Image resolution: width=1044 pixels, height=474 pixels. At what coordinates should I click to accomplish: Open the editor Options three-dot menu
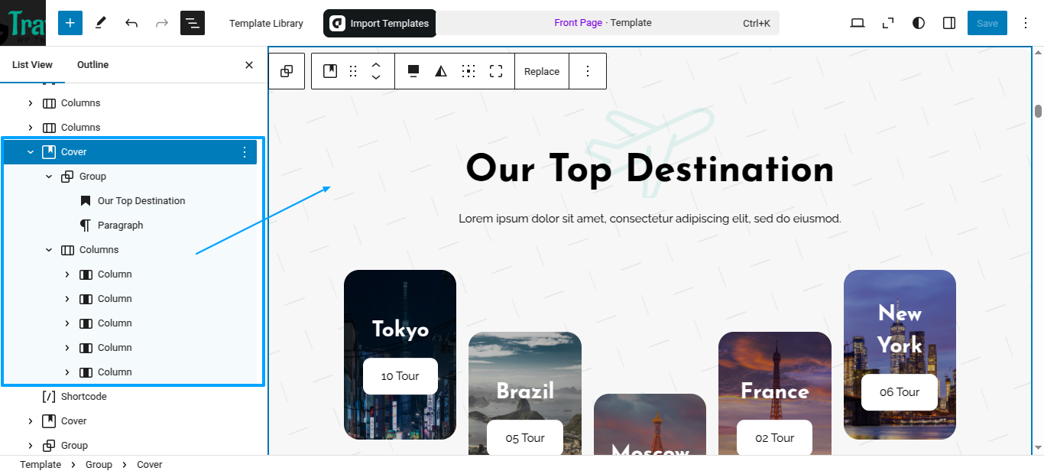[1026, 23]
